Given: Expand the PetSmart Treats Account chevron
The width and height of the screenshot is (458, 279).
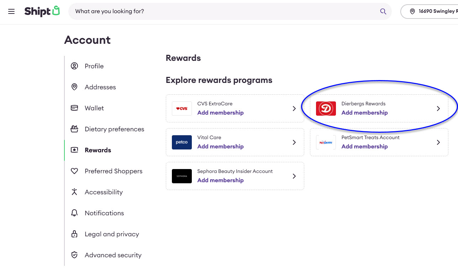Looking at the screenshot, I should (x=438, y=142).
